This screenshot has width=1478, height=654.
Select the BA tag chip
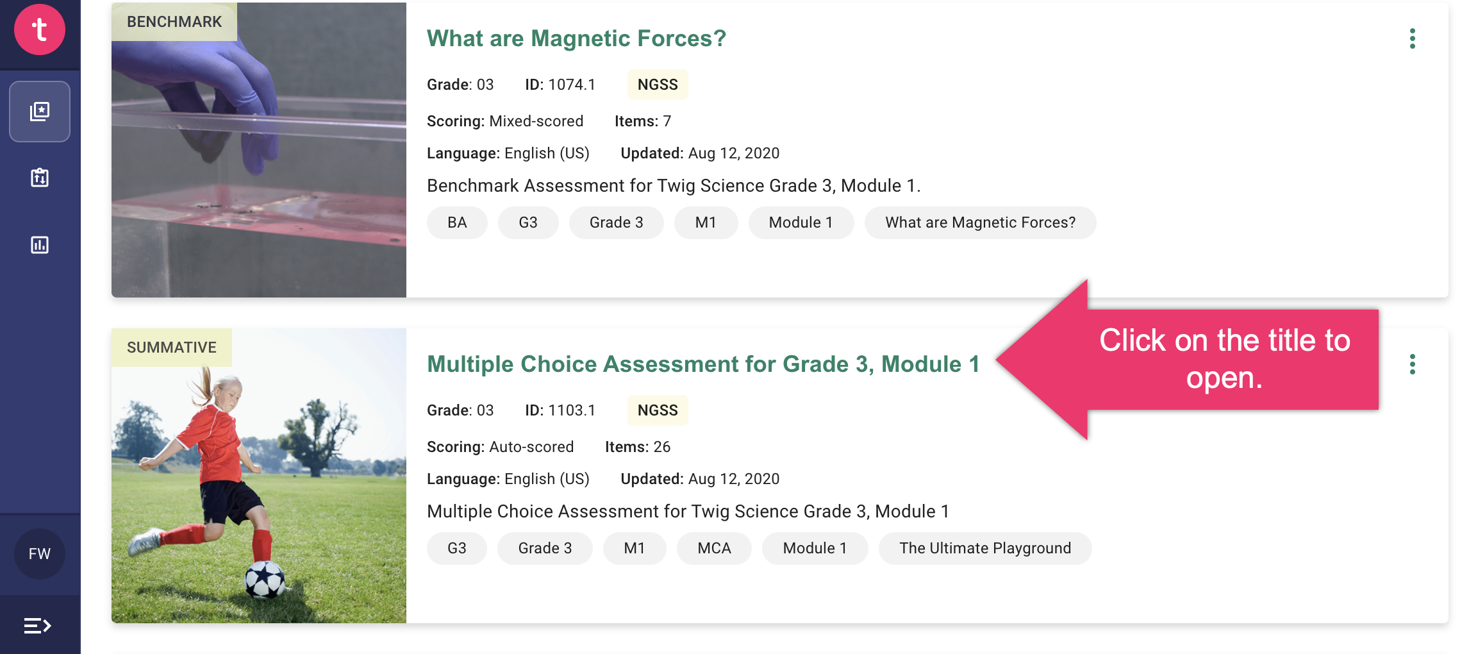(457, 222)
